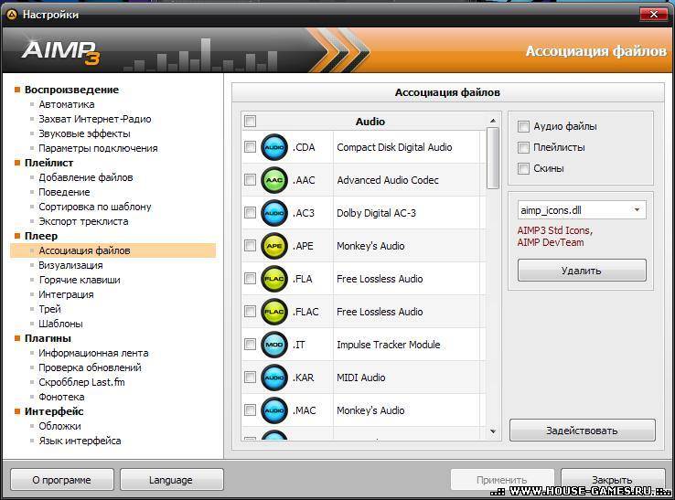Enable the .CDA file association checkbox
This screenshot has height=500, width=675.
click(250, 147)
